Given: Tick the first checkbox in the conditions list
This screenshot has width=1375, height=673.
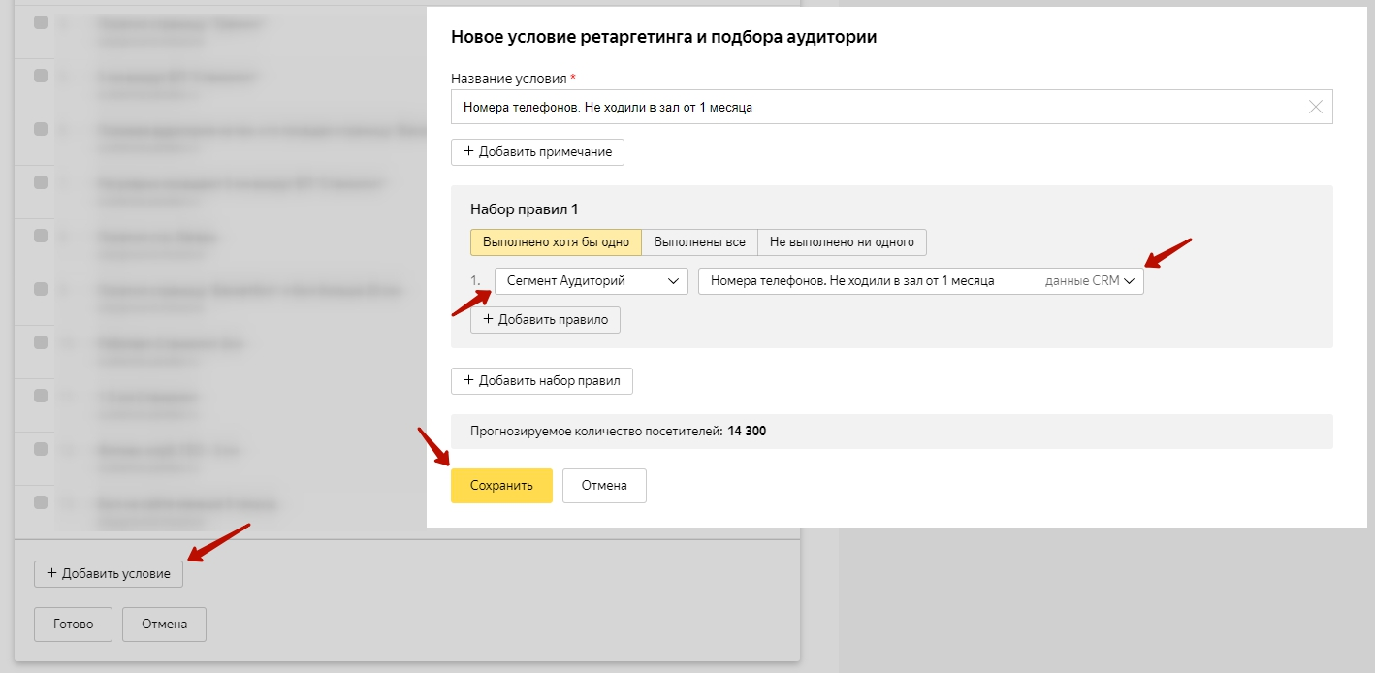Looking at the screenshot, I should 41,22.
